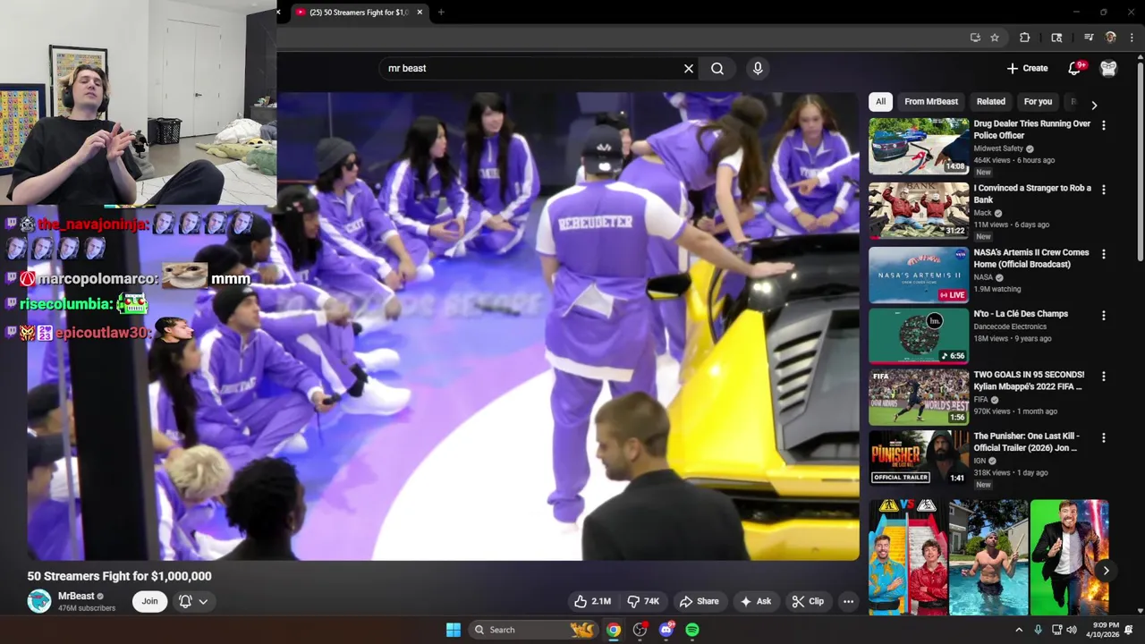Open the YouTube account avatar menu
The image size is (1145, 644).
click(x=1108, y=68)
